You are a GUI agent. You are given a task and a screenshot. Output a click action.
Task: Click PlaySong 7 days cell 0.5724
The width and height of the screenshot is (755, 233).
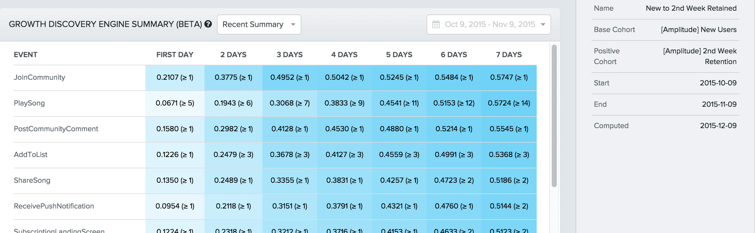(509, 103)
